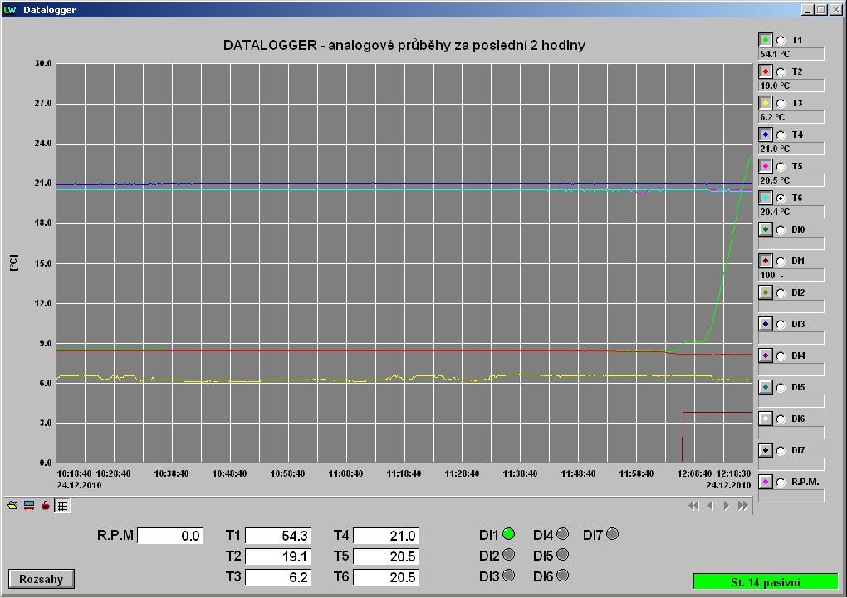Select the R.P.M. radio button
This screenshot has width=847, height=598.
(x=781, y=483)
